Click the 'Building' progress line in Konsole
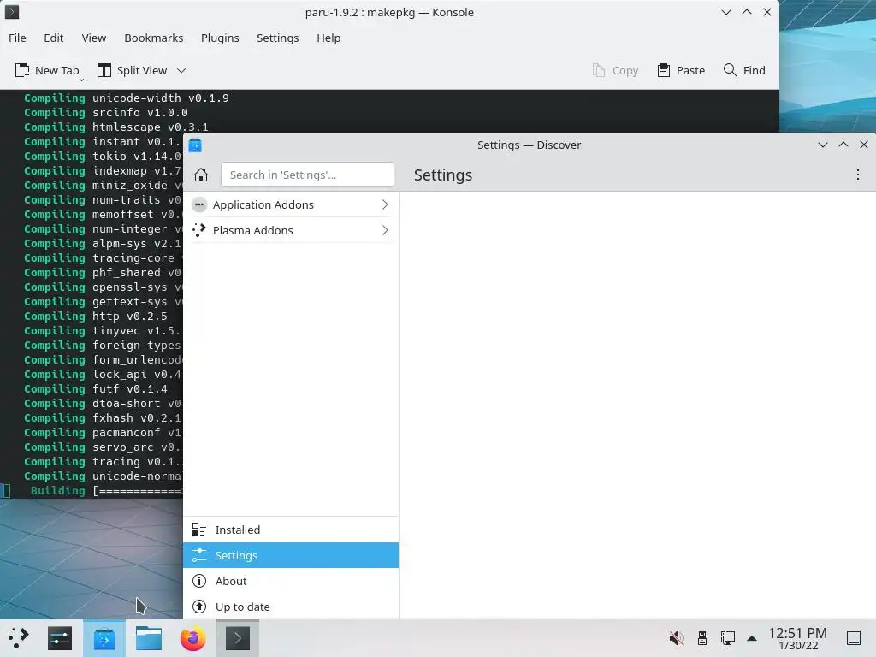 (x=106, y=490)
